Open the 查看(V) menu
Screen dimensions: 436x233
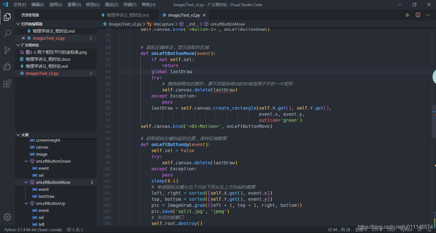pyautogui.click(x=74, y=4)
